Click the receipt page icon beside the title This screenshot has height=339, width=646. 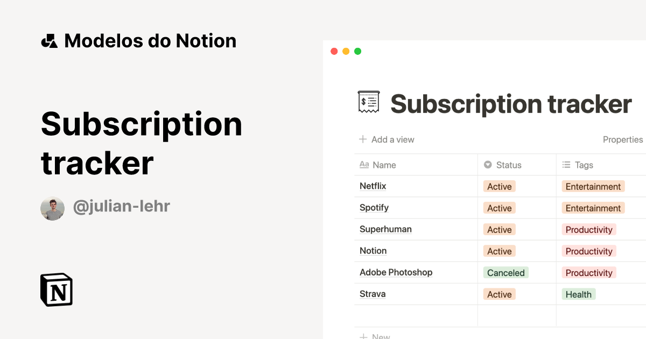(x=368, y=102)
